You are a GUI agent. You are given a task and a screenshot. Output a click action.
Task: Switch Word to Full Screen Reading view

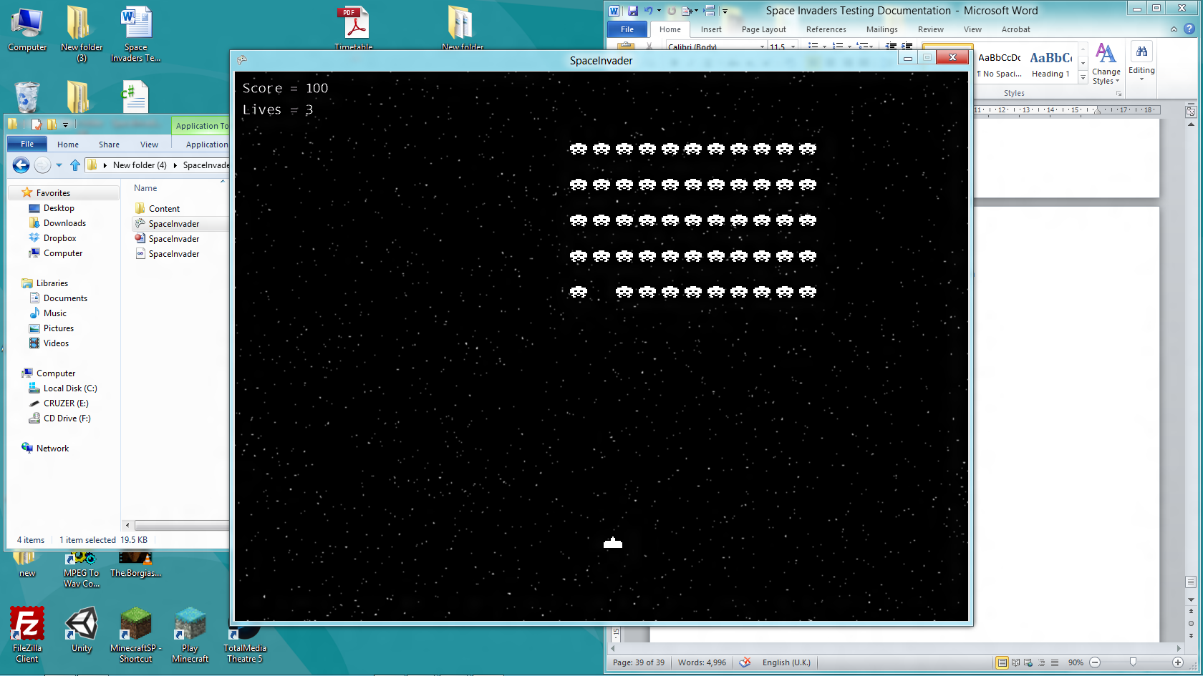pyautogui.click(x=1015, y=662)
